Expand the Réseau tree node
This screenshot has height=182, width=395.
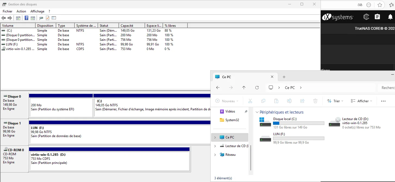click(215, 155)
